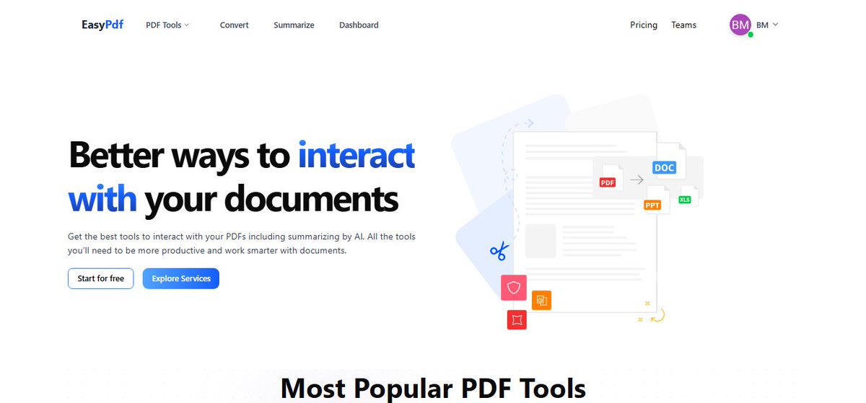Navigate to the Dashboard
Image resolution: width=866 pixels, height=403 pixels.
(x=359, y=25)
